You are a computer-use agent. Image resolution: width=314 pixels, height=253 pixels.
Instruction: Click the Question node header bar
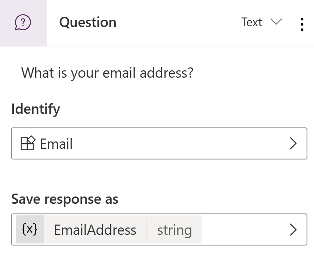click(x=175, y=23)
